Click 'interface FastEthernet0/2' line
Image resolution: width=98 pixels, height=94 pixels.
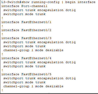click(26, 30)
